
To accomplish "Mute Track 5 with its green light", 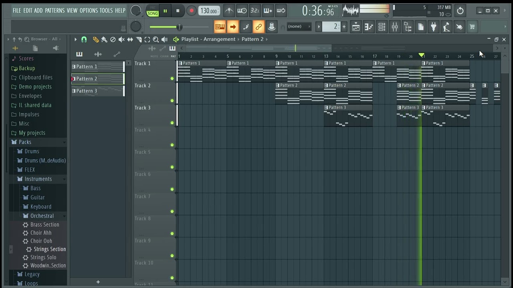I will [172, 167].
